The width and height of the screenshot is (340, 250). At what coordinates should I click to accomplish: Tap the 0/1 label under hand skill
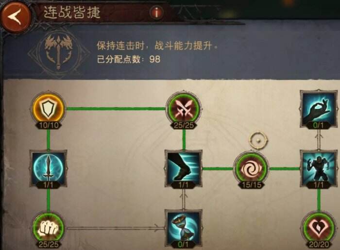click(318, 125)
